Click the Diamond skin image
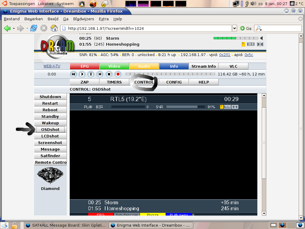 click(50, 176)
